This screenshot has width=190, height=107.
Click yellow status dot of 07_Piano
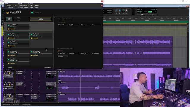(x=31, y=38)
